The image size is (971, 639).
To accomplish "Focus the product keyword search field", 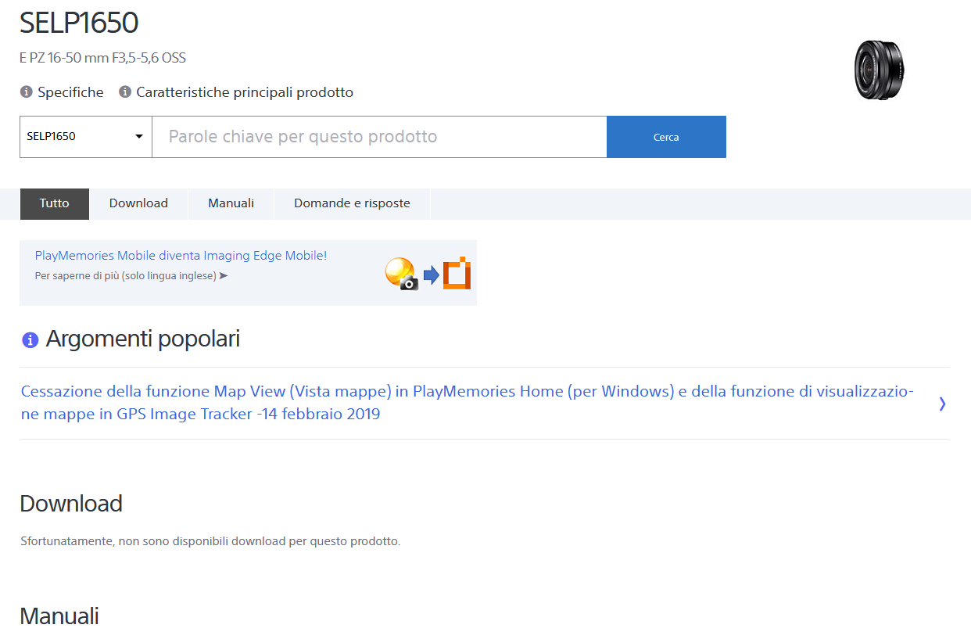I will (x=379, y=137).
